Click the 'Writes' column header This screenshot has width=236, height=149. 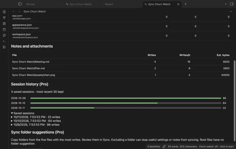(152, 55)
